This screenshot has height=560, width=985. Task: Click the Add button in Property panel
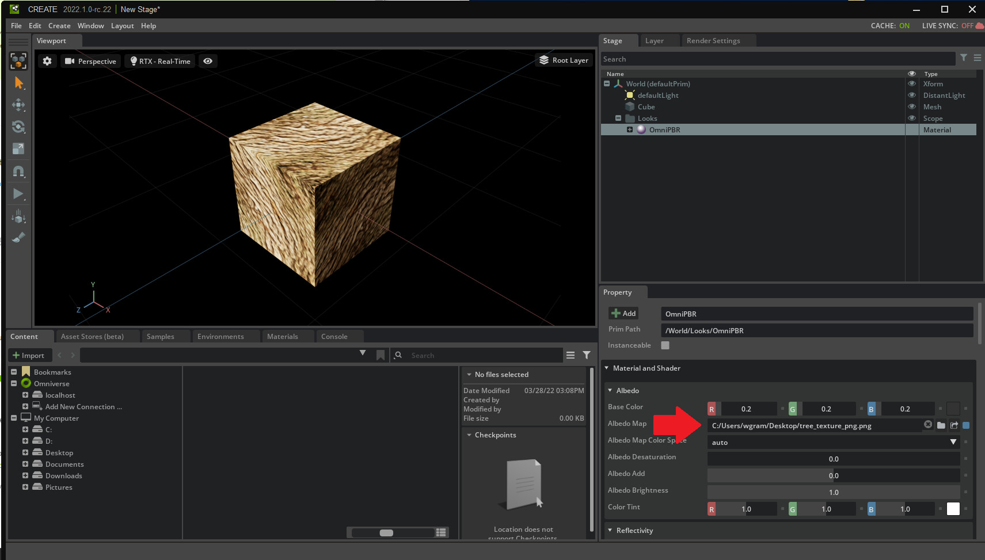(623, 314)
